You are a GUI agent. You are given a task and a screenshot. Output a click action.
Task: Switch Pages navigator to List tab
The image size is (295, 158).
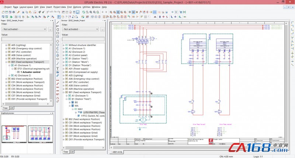point(12,108)
